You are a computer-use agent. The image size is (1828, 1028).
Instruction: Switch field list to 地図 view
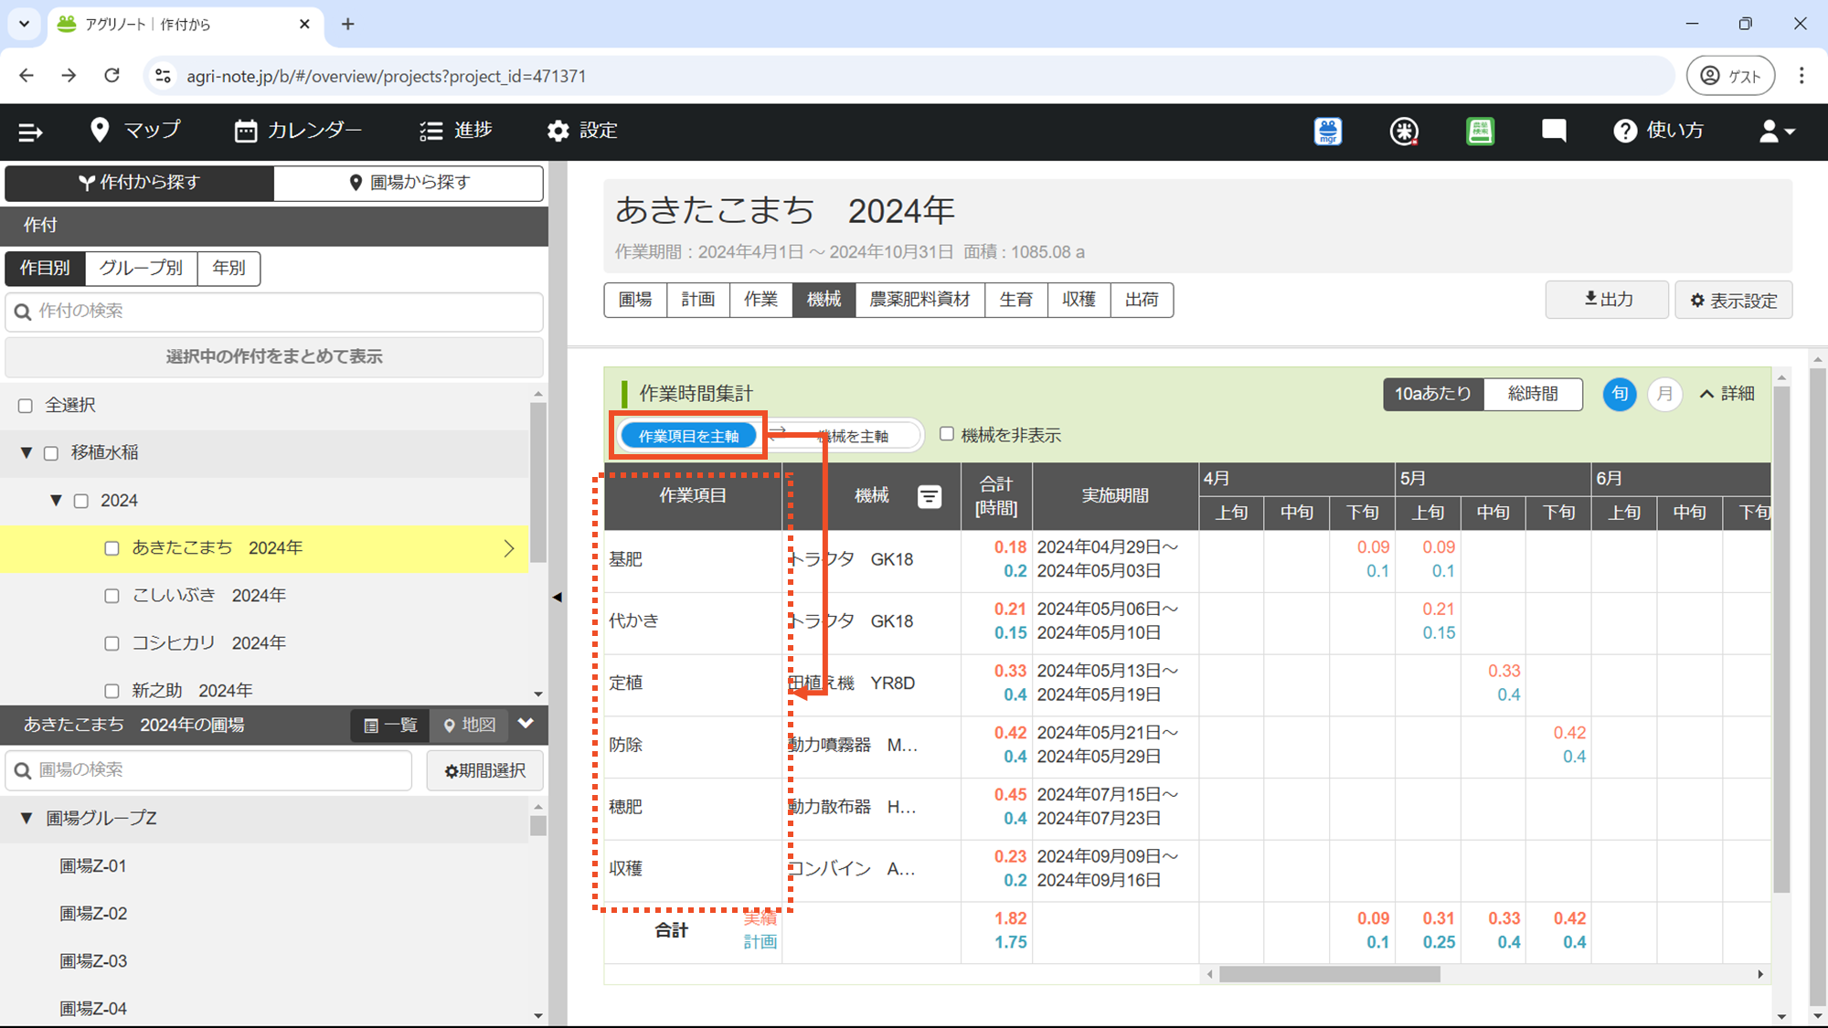coord(469,726)
